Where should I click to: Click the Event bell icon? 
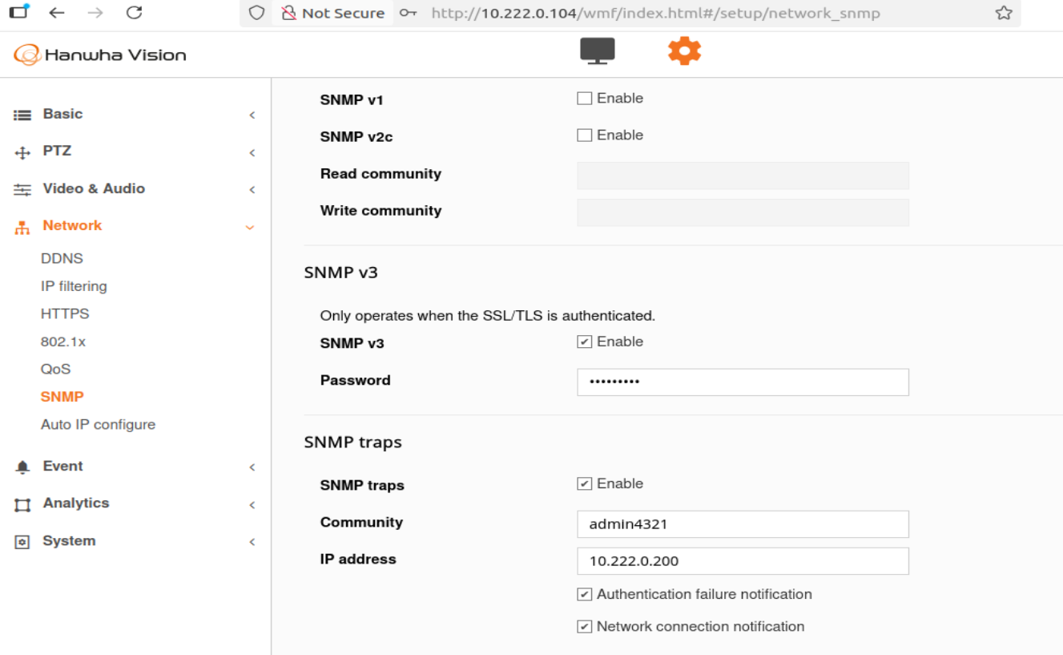point(22,467)
